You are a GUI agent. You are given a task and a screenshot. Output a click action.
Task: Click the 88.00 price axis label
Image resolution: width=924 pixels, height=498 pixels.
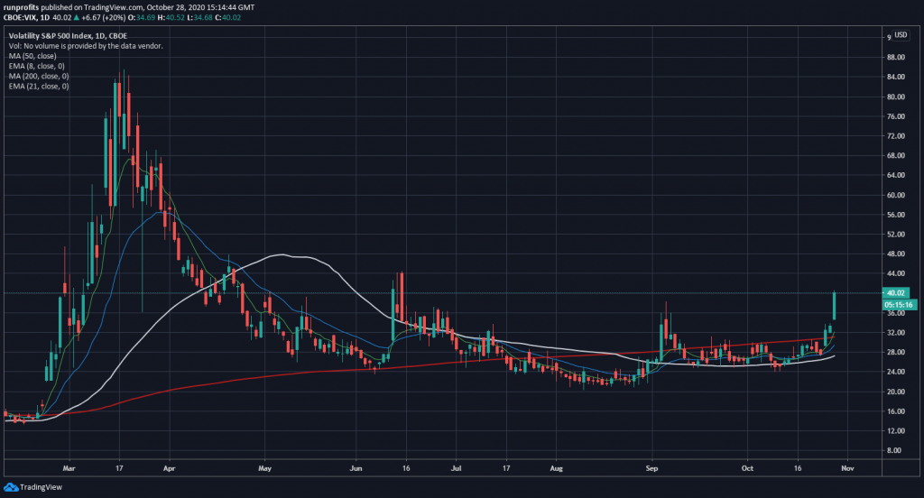click(896, 58)
